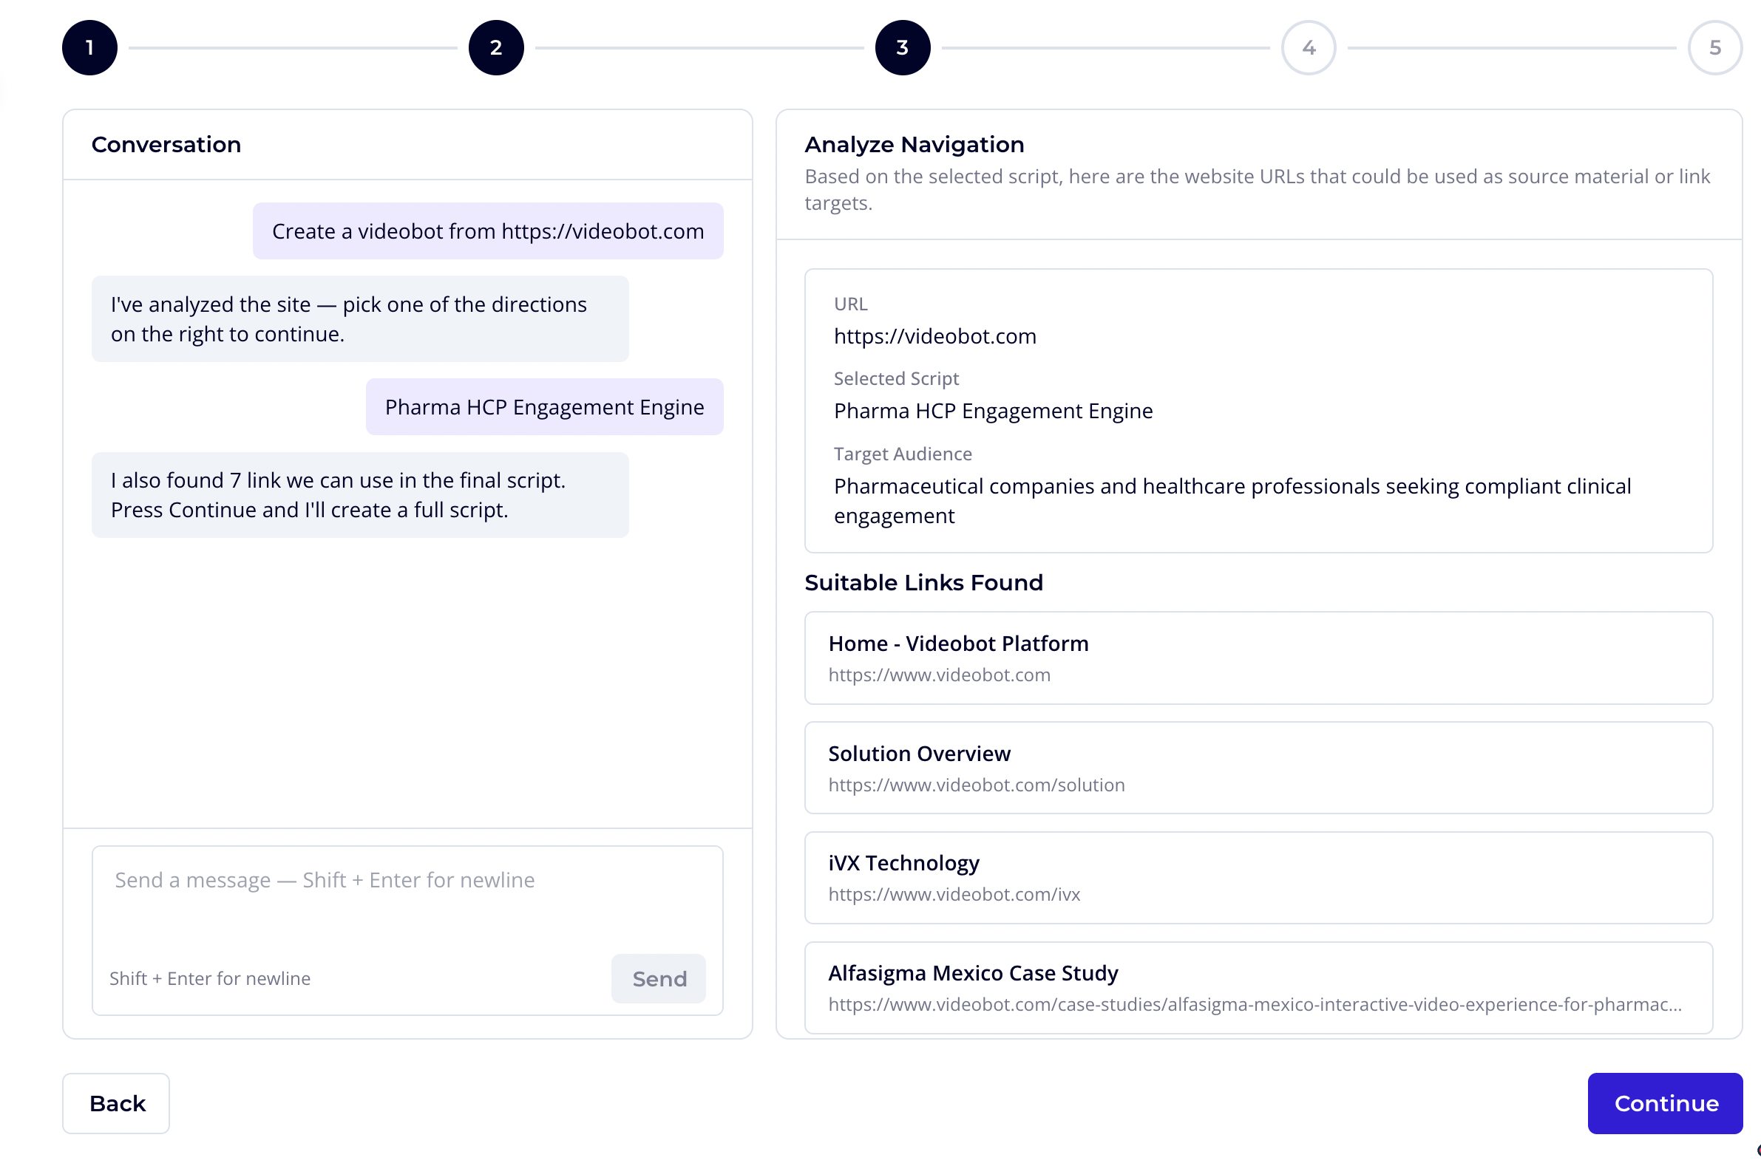The image size is (1761, 1163).
Task: Open the Home - Videobot Platform link card
Action: pyautogui.click(x=1258, y=658)
